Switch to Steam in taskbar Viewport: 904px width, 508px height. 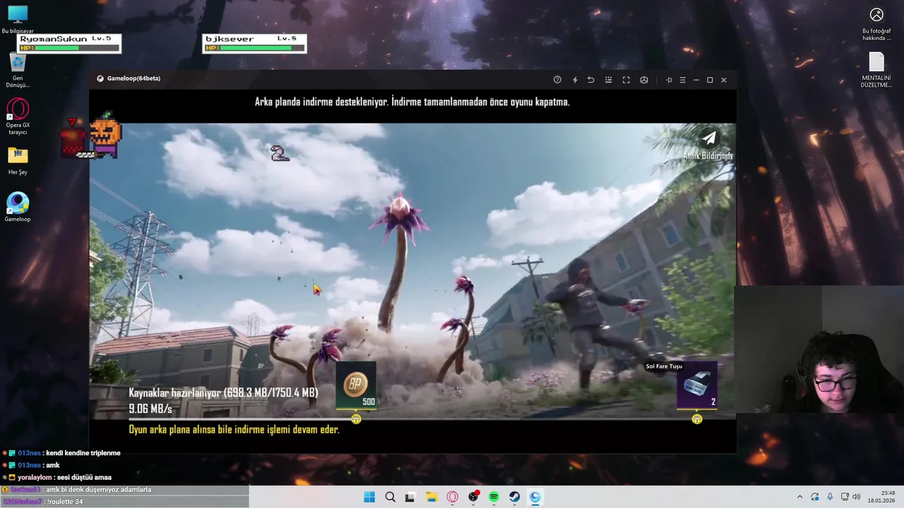pyautogui.click(x=514, y=497)
